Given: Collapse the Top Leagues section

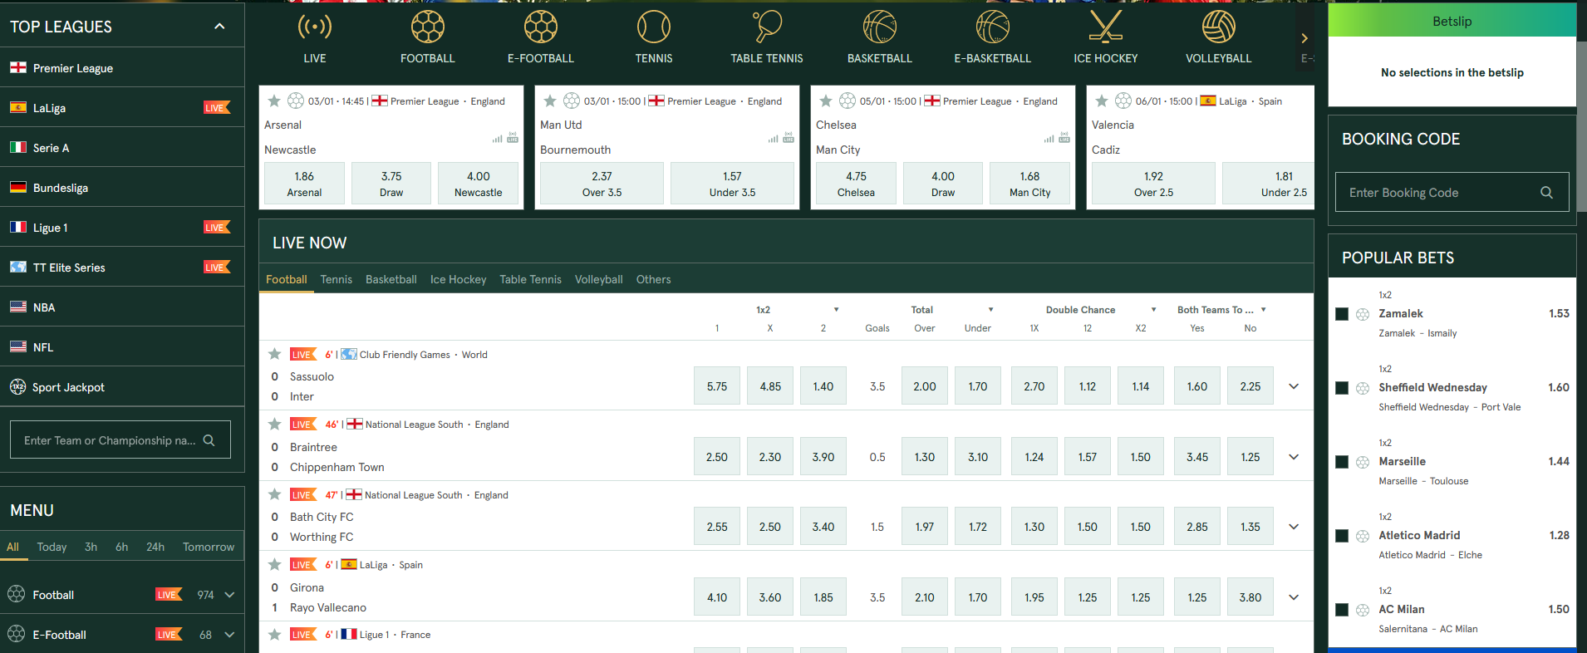Looking at the screenshot, I should (219, 27).
